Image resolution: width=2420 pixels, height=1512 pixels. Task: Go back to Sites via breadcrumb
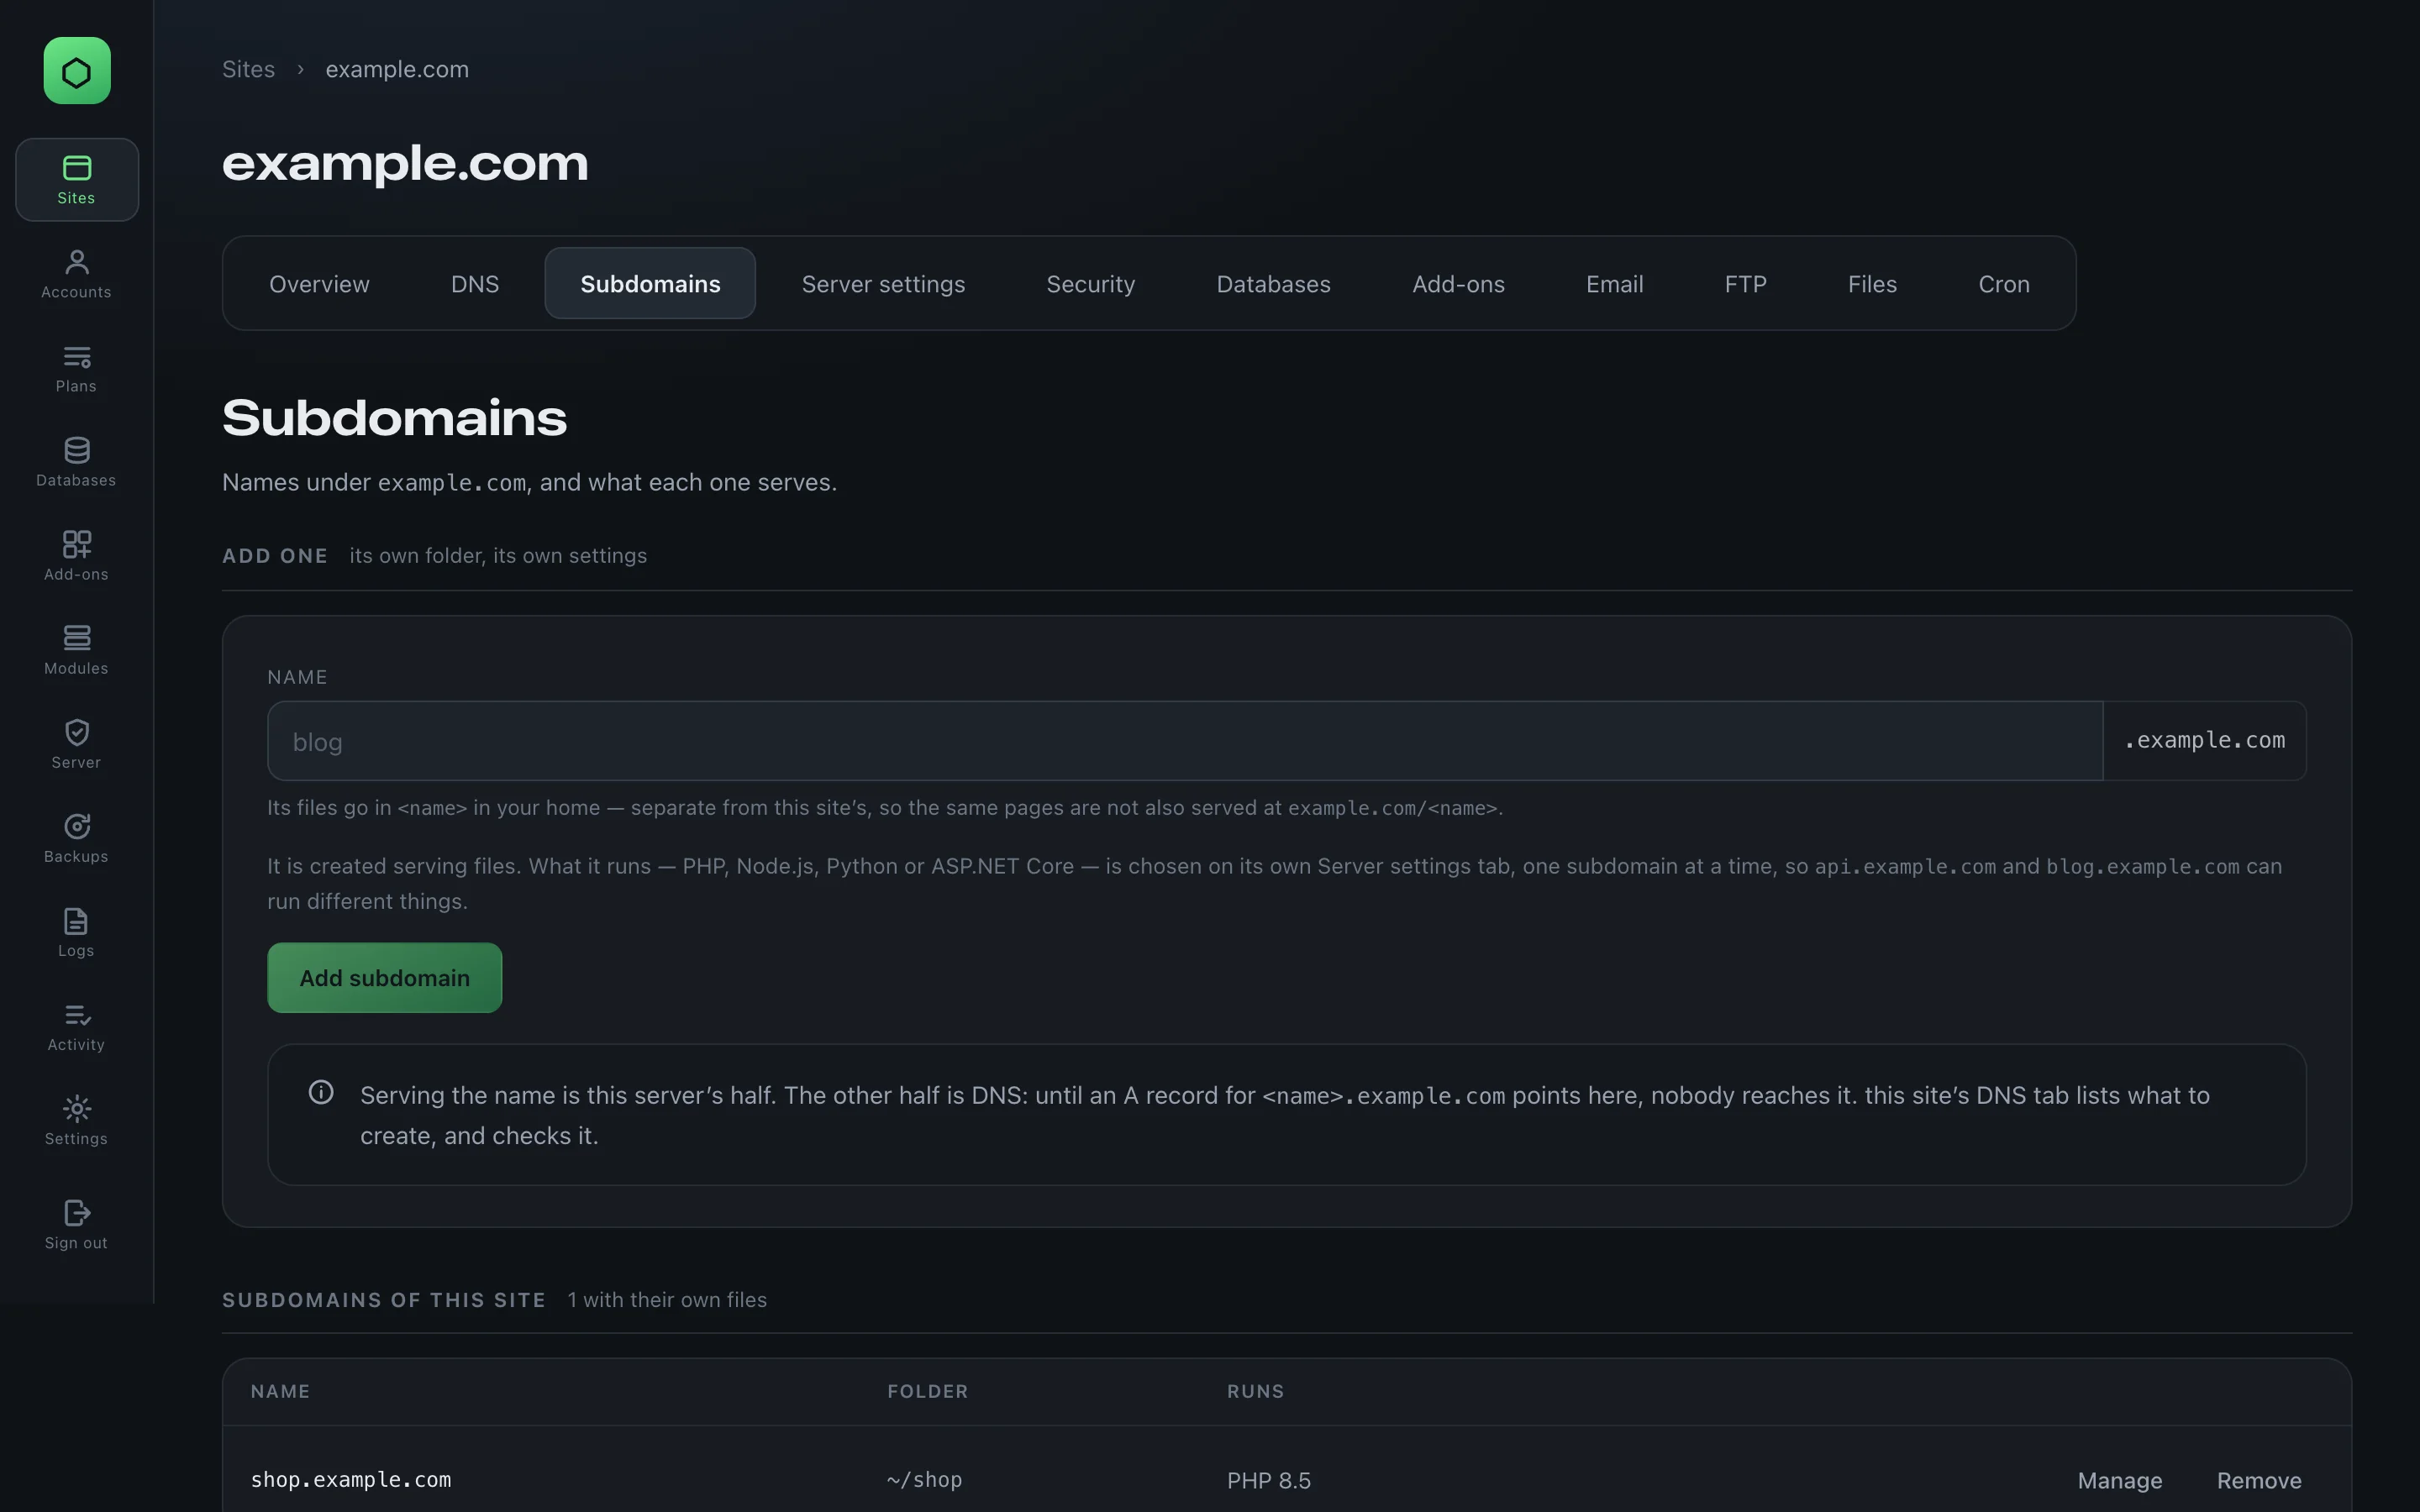248,69
